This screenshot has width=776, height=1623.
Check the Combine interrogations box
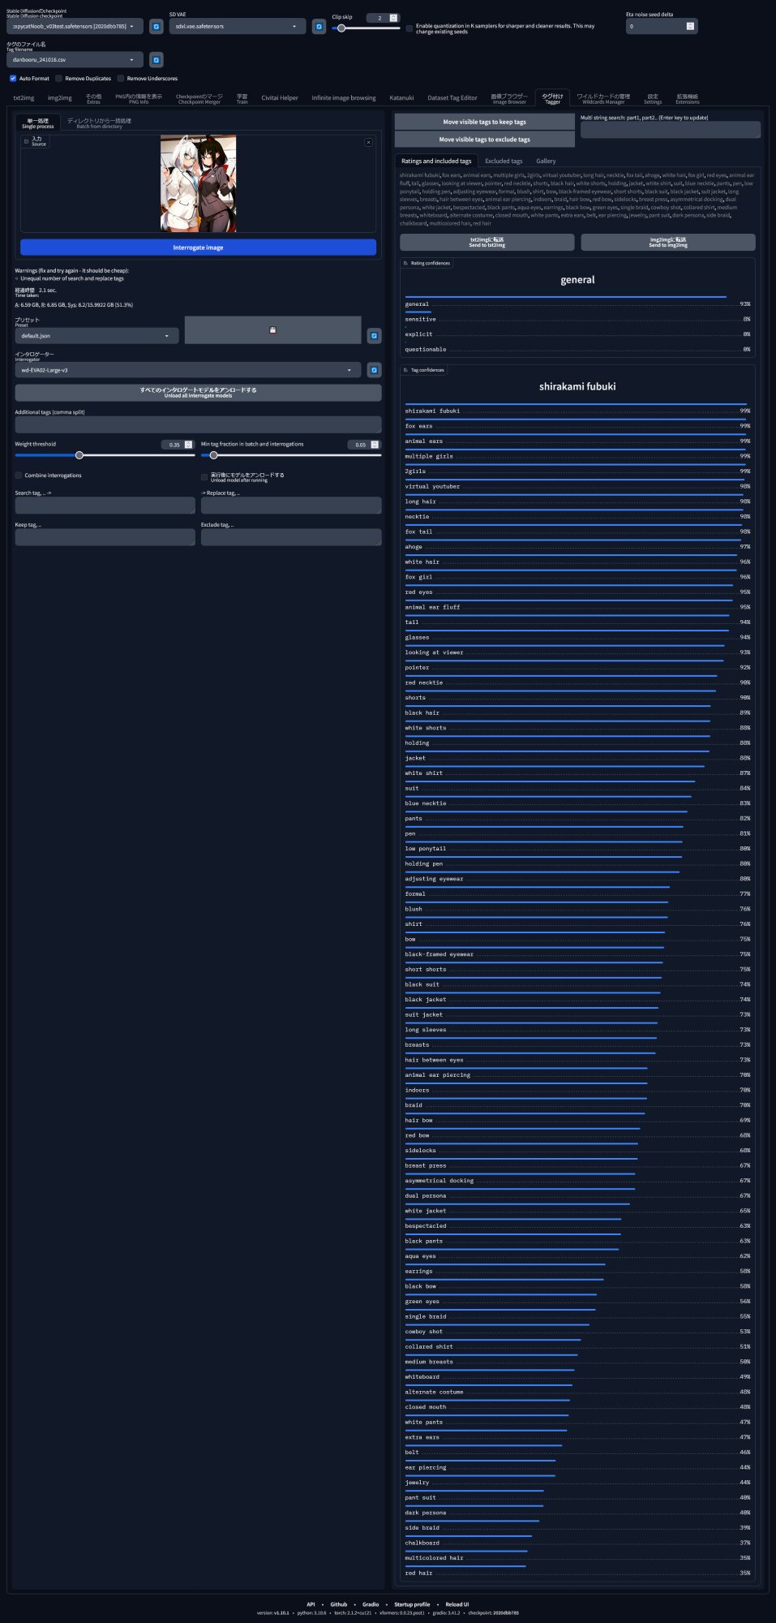[19, 476]
